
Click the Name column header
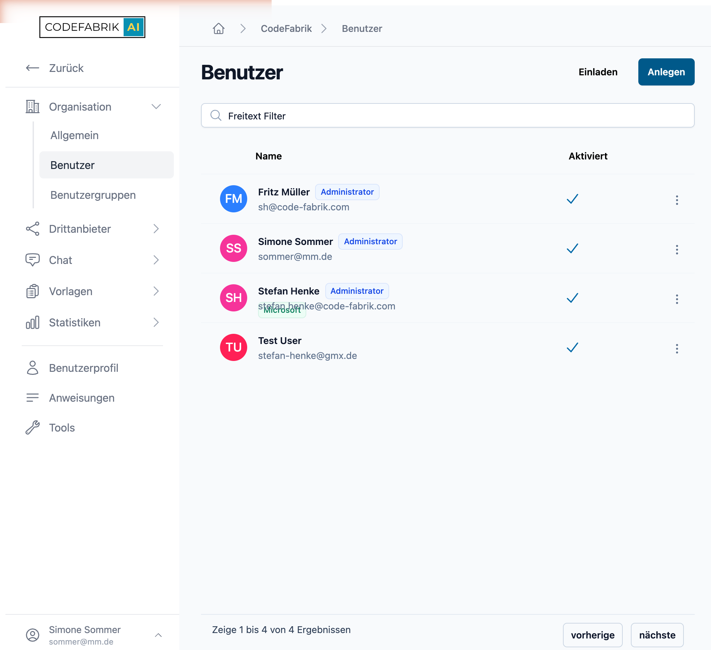(x=268, y=156)
